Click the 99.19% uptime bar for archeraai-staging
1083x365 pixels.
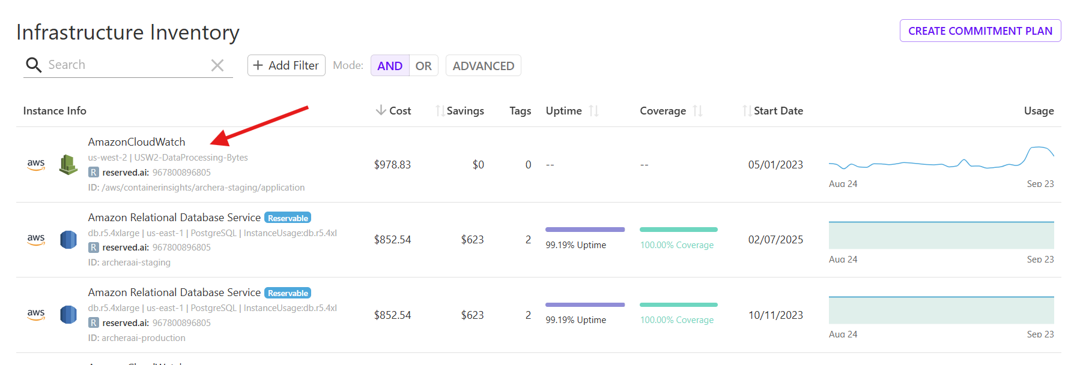pyautogui.click(x=584, y=230)
